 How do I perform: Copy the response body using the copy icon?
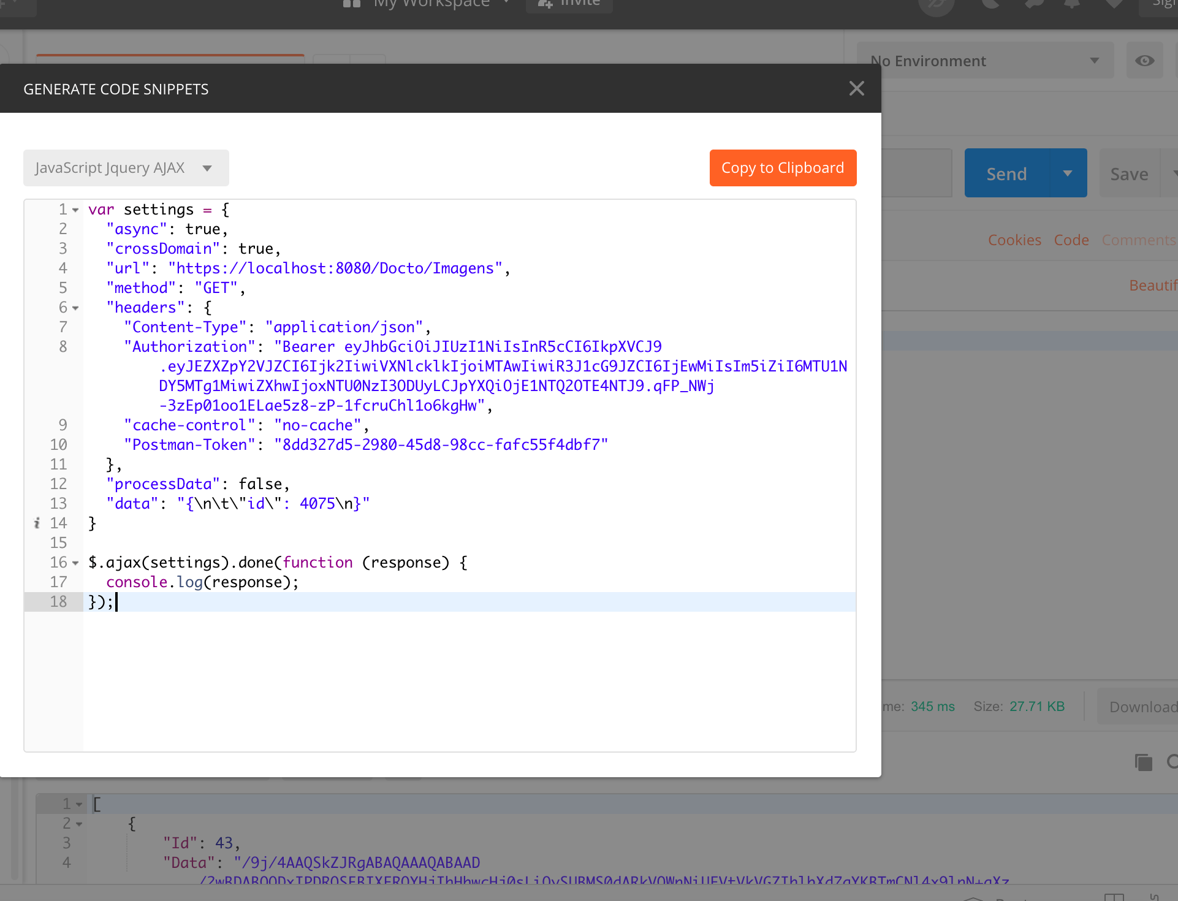[1142, 763]
